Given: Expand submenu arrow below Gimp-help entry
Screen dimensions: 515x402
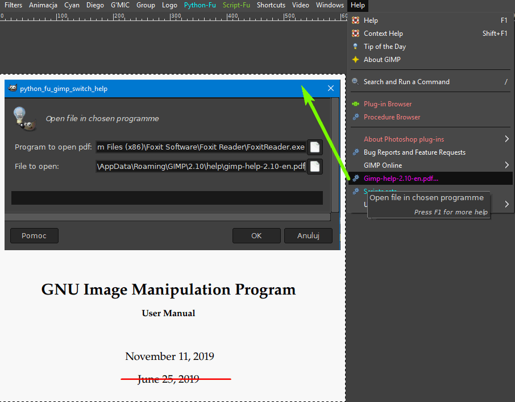Looking at the screenshot, I should point(507,204).
